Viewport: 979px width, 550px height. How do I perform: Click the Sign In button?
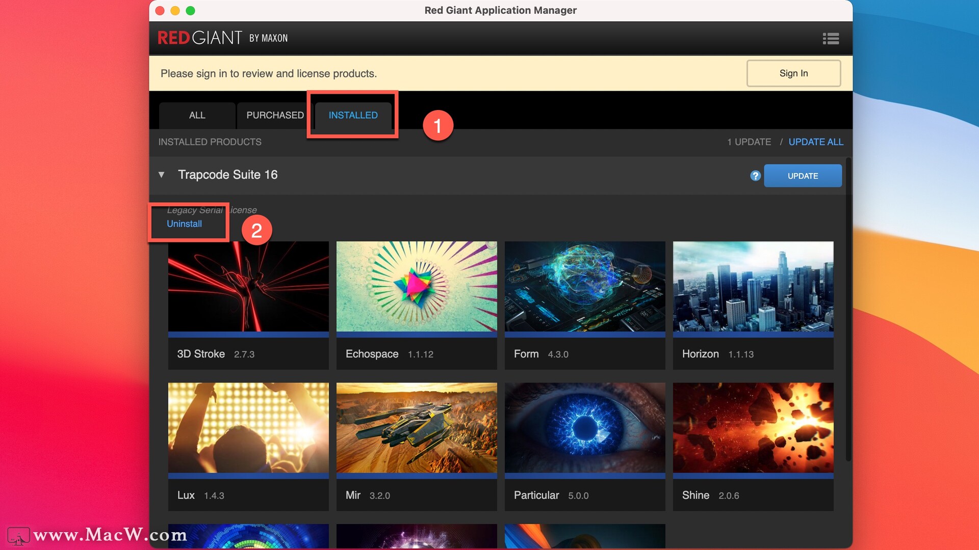tap(793, 72)
